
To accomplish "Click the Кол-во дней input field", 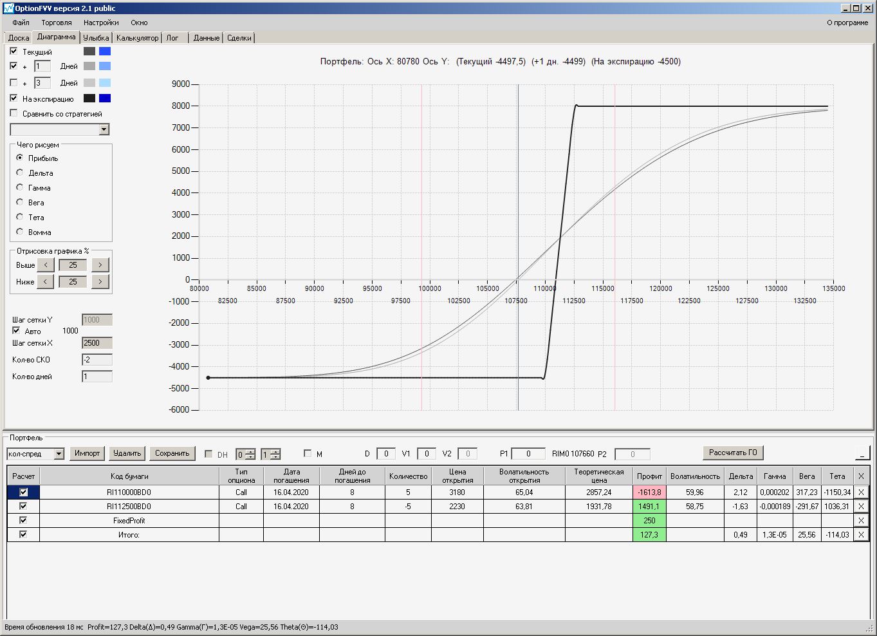I will tap(97, 377).
